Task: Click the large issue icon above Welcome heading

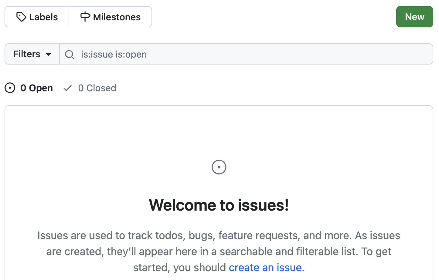Action: click(x=219, y=167)
